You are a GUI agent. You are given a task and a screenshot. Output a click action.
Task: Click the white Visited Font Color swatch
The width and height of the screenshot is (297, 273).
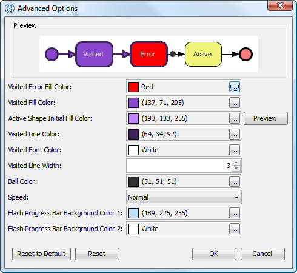(133, 150)
